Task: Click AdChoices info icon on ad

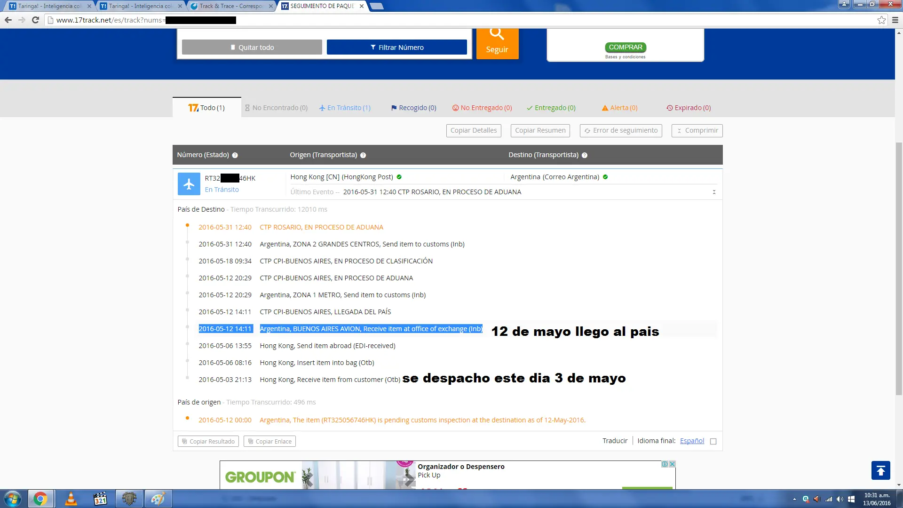Action: click(665, 464)
